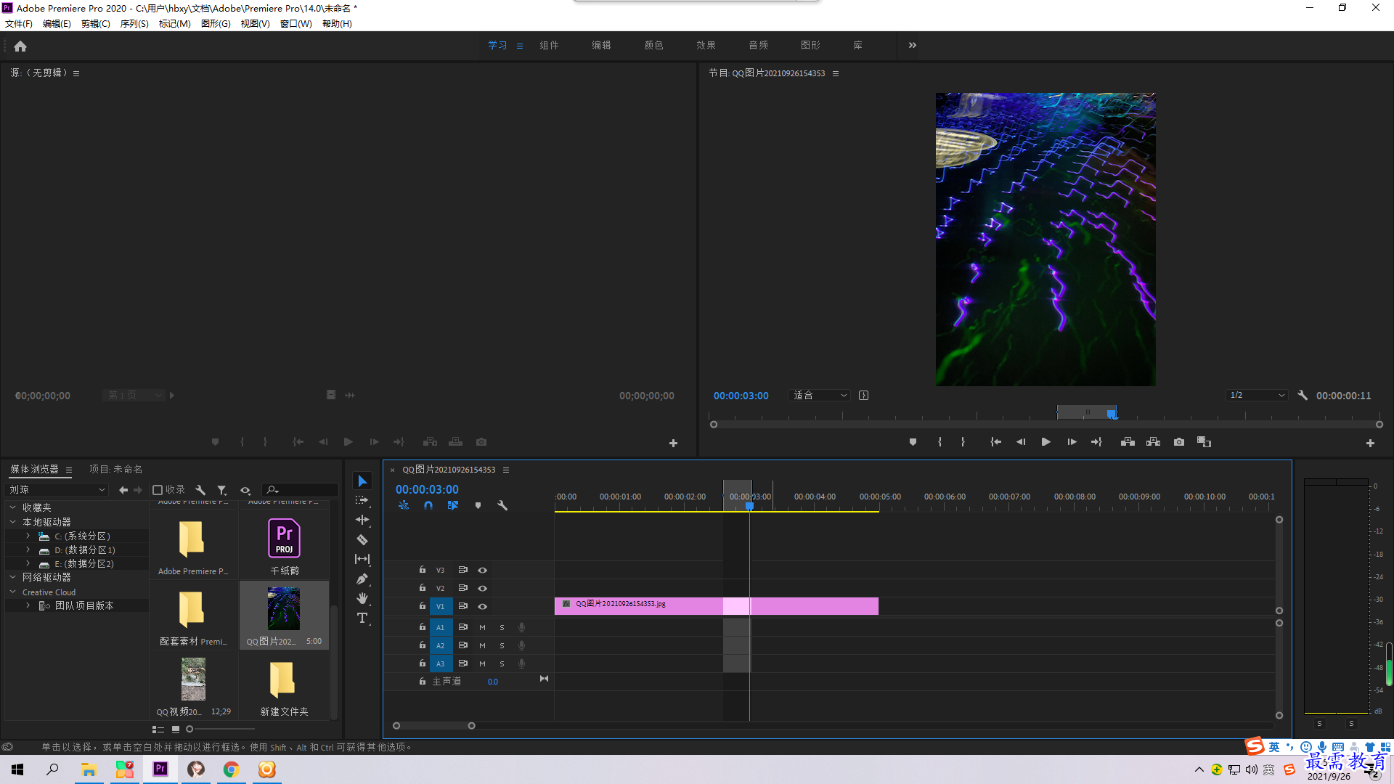
Task: Click the timeline timecode 00:00:03:00
Action: point(427,490)
